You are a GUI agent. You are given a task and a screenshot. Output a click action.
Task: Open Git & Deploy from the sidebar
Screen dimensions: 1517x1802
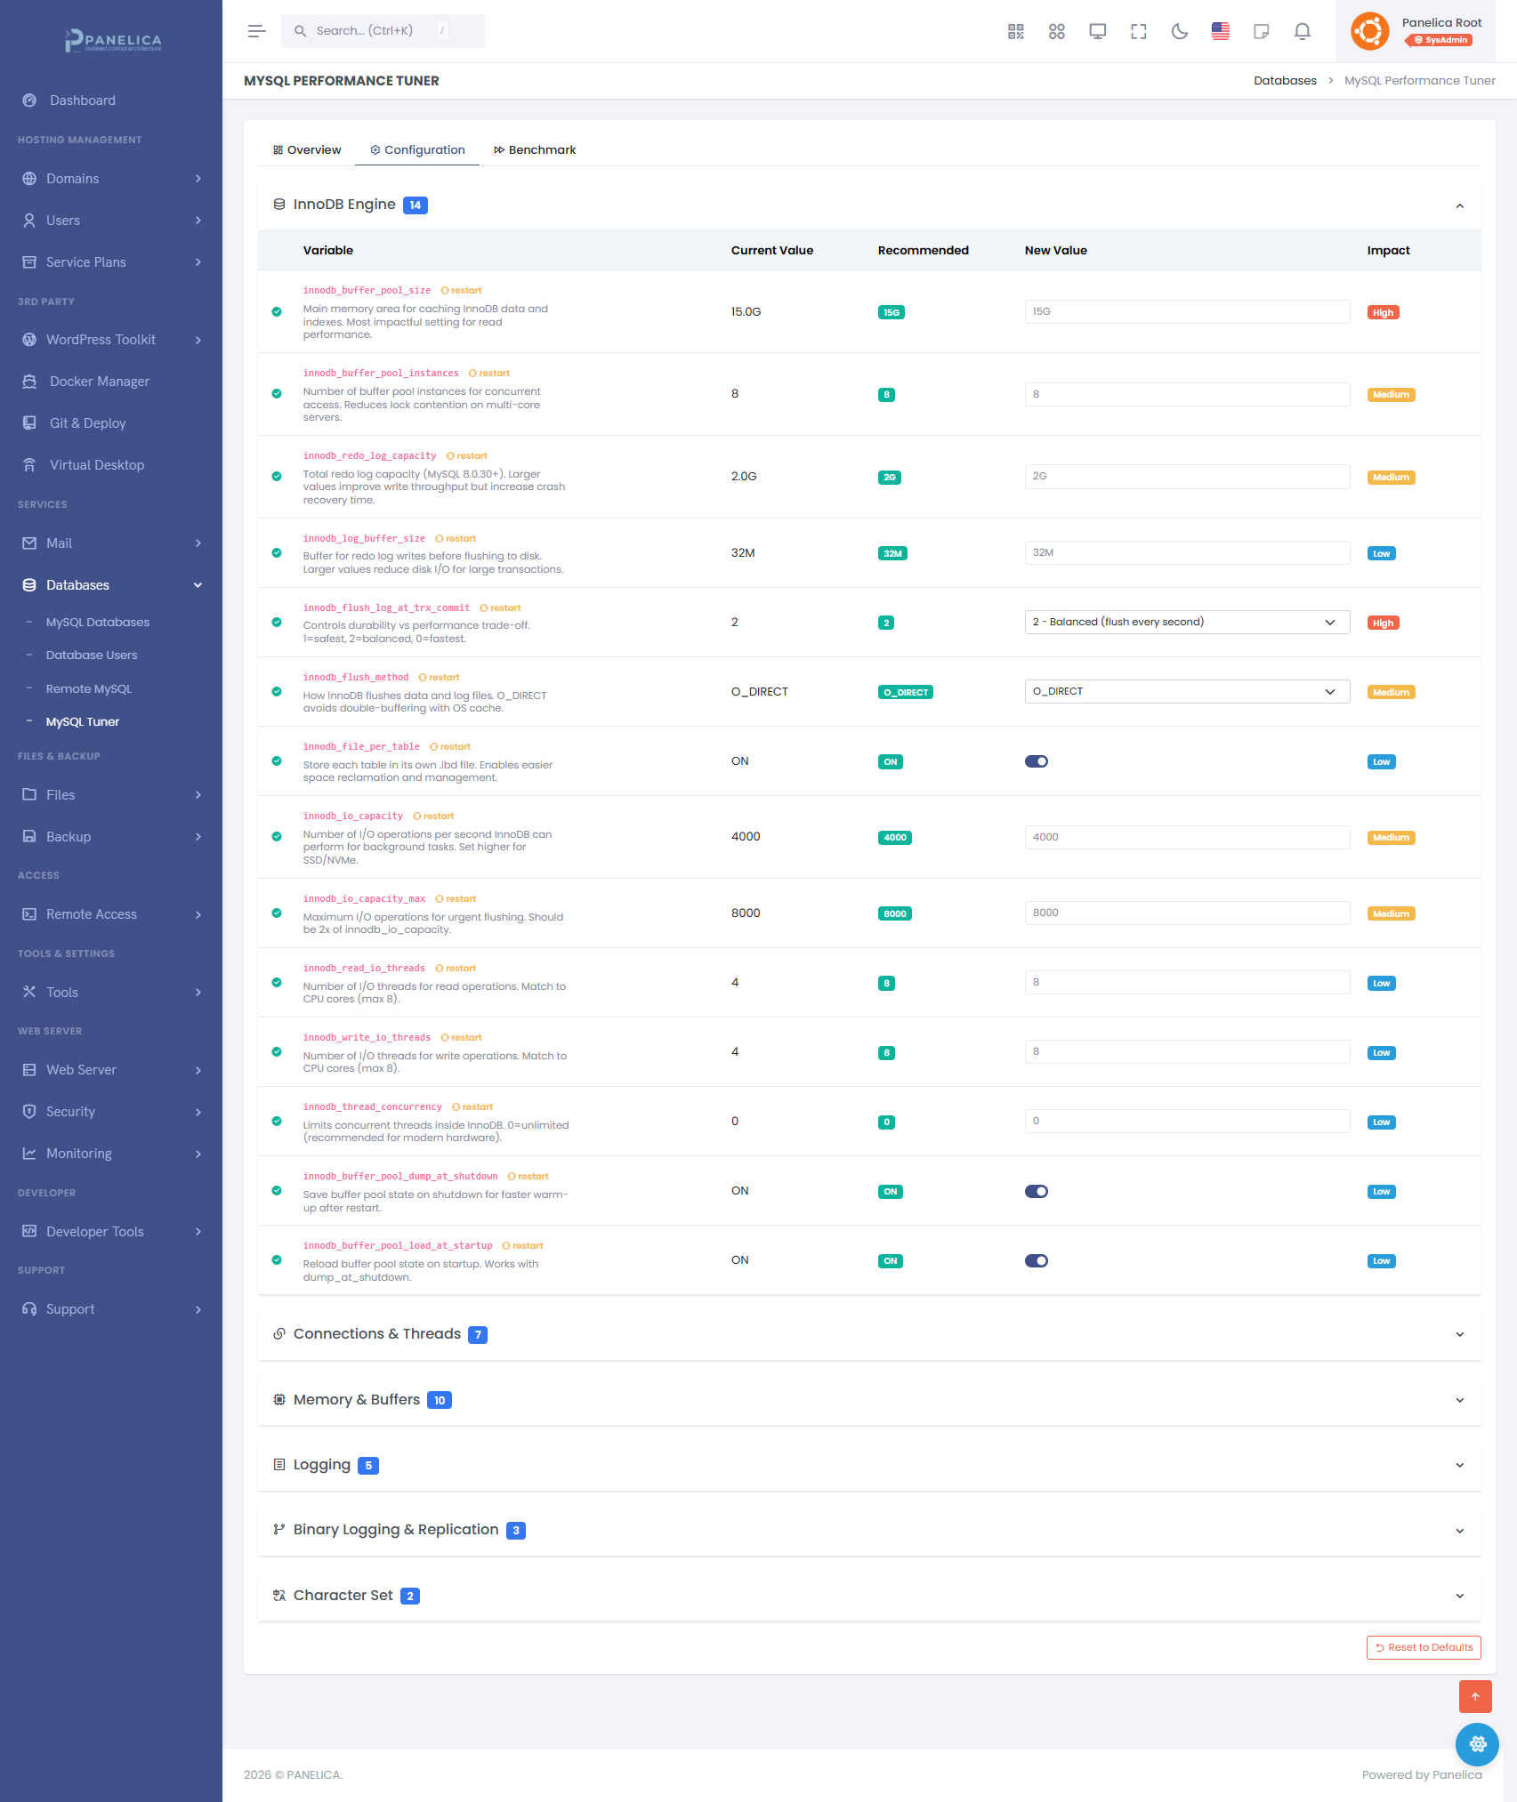click(86, 422)
